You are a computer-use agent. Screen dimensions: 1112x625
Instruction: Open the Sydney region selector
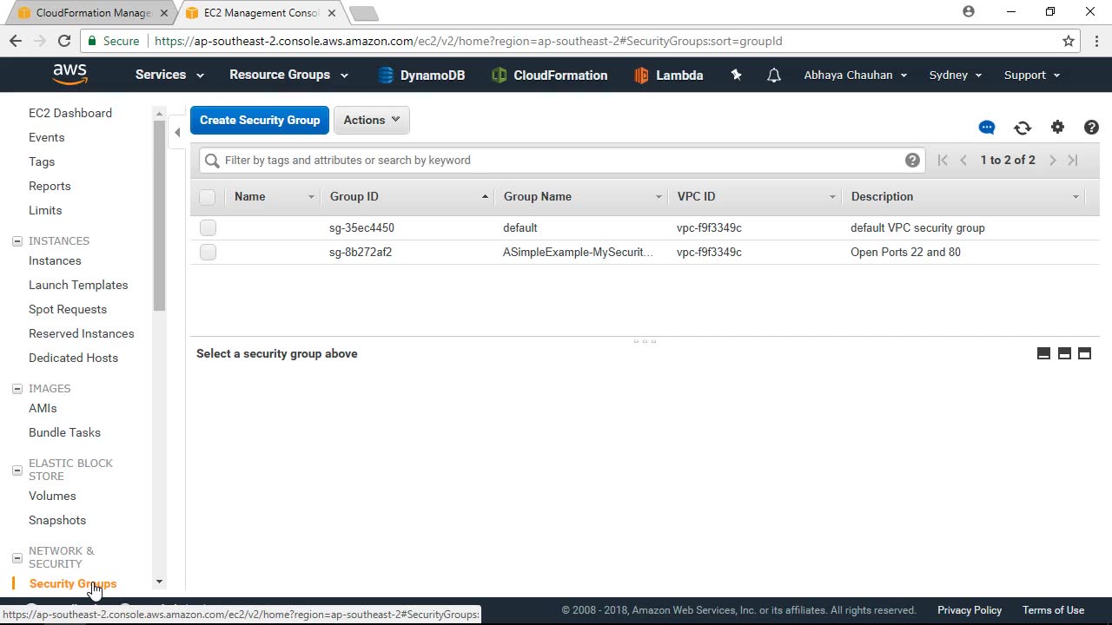click(956, 75)
